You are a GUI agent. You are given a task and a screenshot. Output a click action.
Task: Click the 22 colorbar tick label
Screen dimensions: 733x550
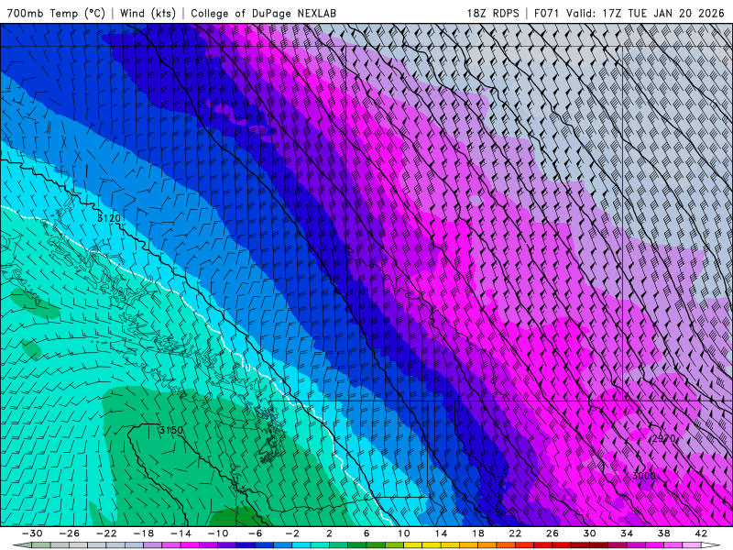515,533
